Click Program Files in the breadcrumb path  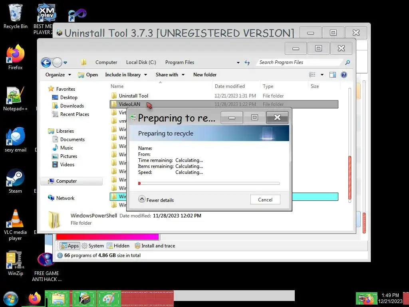(180, 62)
